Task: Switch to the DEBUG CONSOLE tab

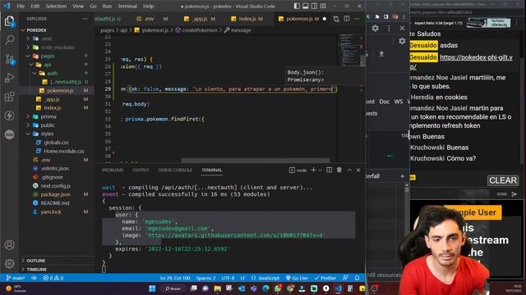Action: pos(175,170)
